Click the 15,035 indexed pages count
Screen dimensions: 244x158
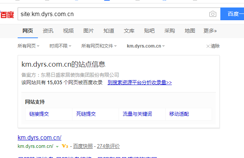55,82
